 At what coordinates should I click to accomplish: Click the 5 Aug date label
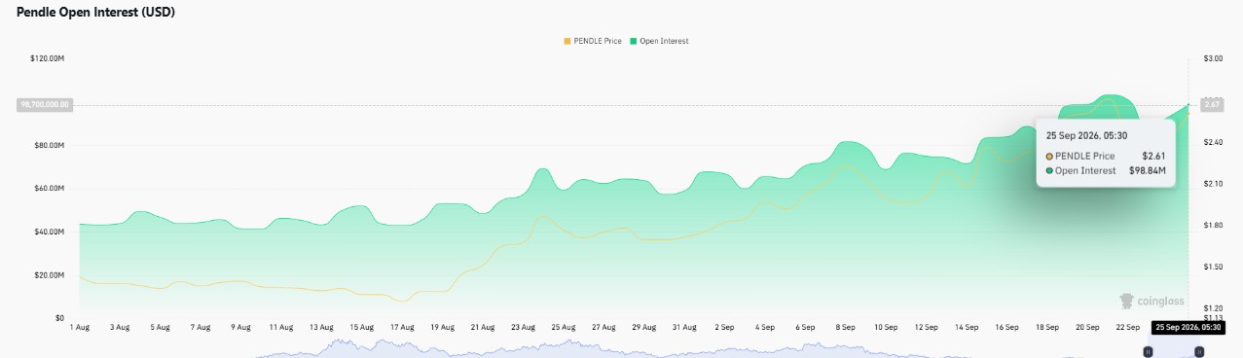[161, 328]
